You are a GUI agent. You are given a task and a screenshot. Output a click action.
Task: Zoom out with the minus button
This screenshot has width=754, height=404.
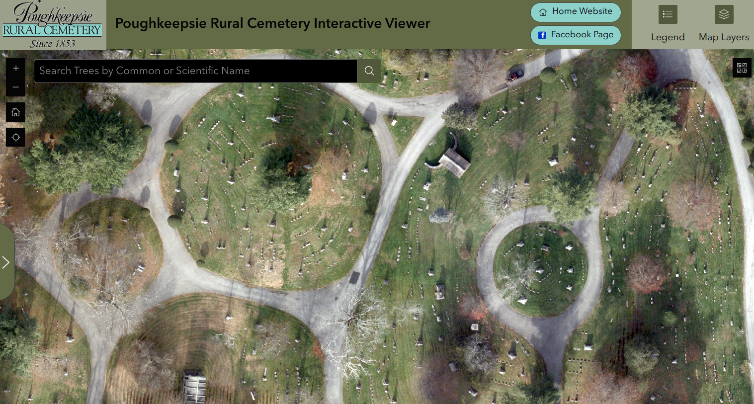(x=15, y=87)
